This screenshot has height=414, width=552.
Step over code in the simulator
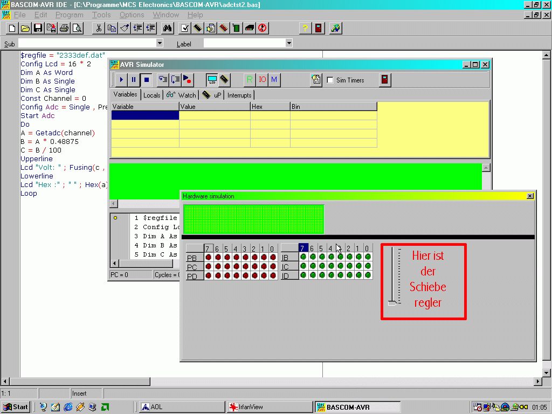pyautogui.click(x=175, y=80)
